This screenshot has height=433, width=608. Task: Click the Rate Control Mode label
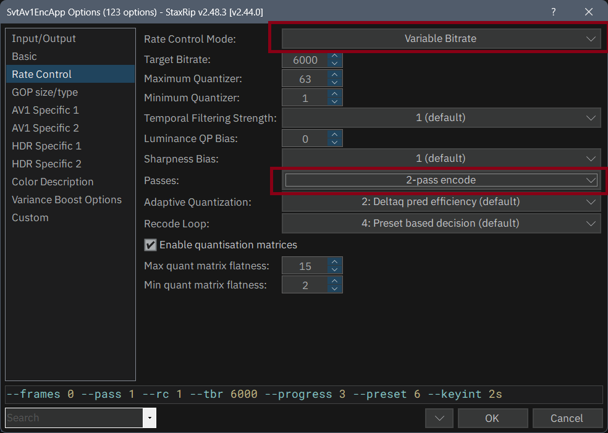[x=190, y=39]
